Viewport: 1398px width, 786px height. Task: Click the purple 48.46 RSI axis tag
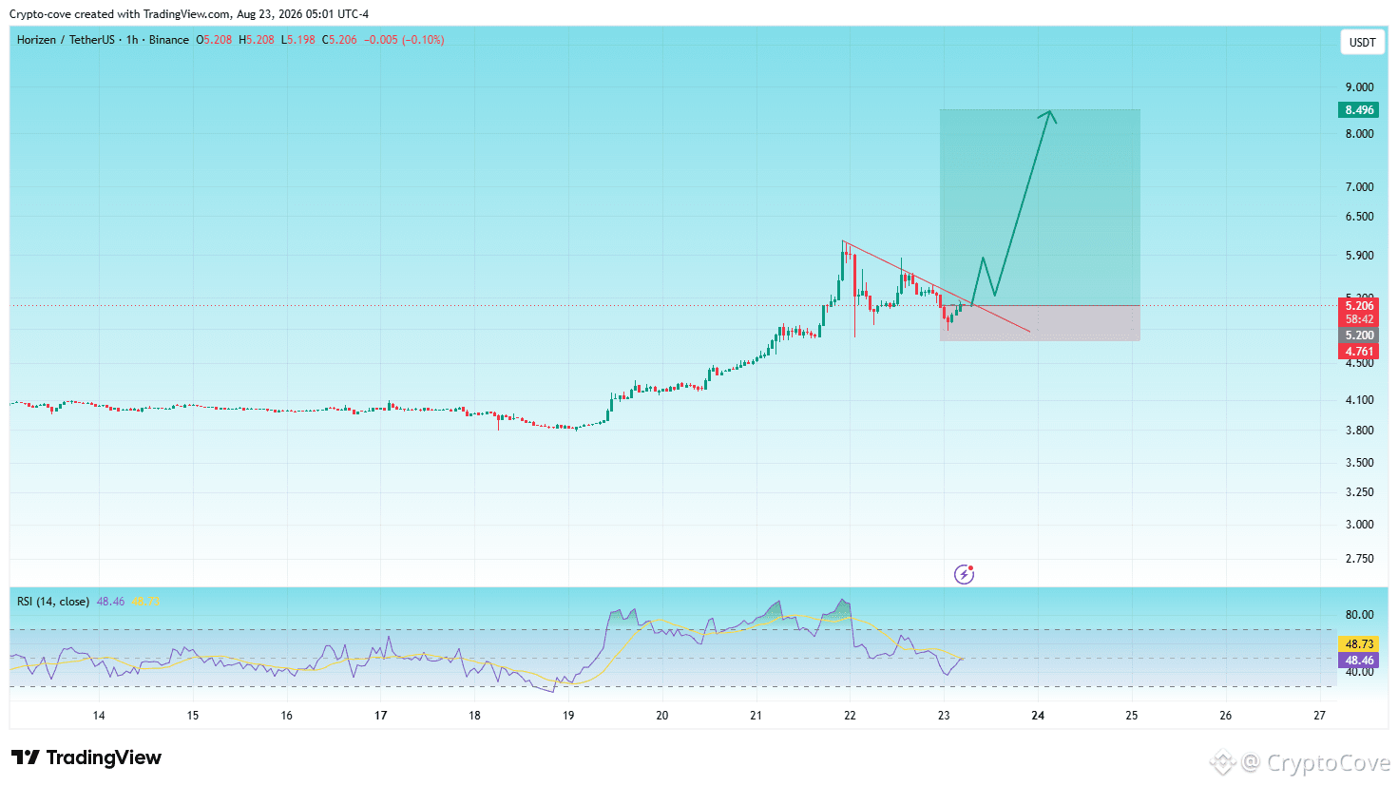[1359, 661]
